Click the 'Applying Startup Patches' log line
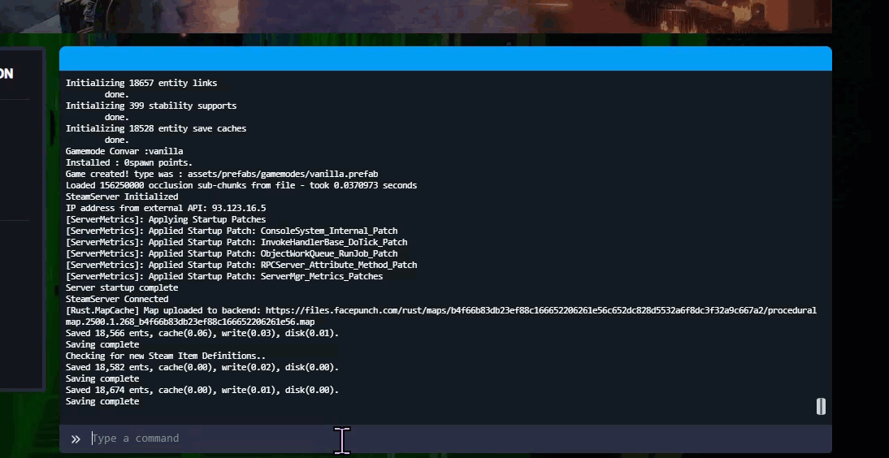 166,219
